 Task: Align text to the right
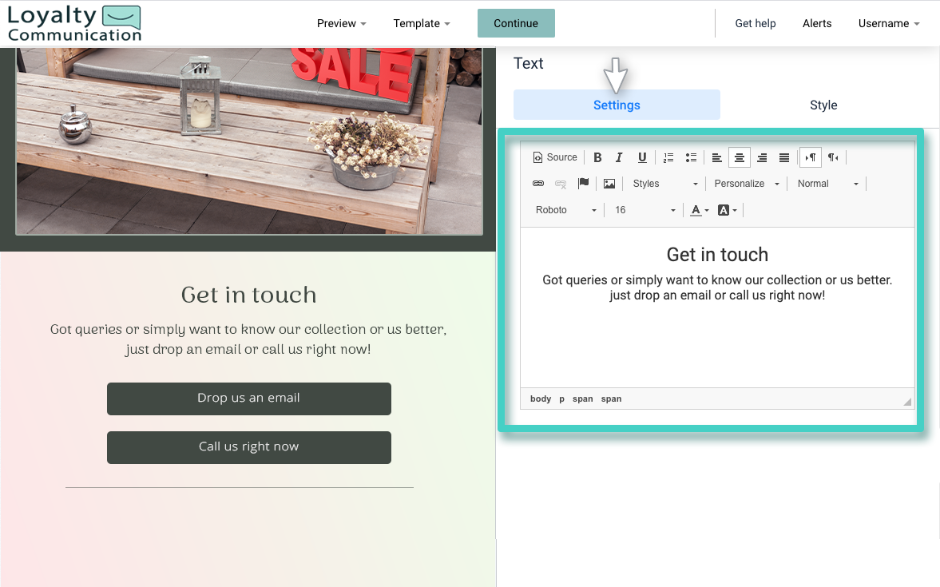click(762, 157)
